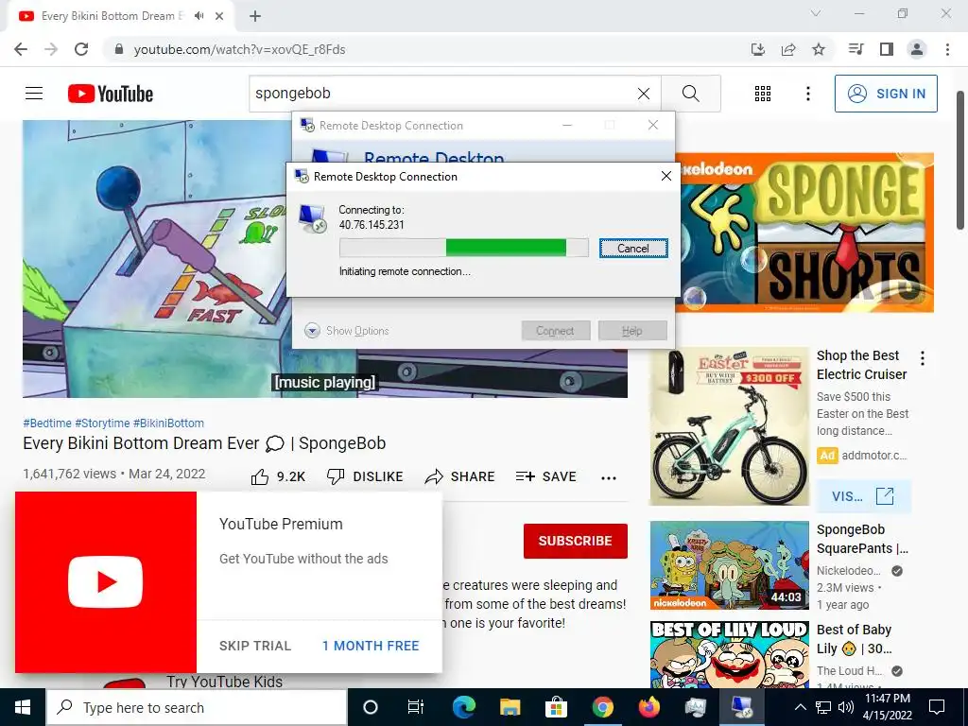Go to YouTube home via logo
The width and height of the screenshot is (968, 726).
pos(111,94)
